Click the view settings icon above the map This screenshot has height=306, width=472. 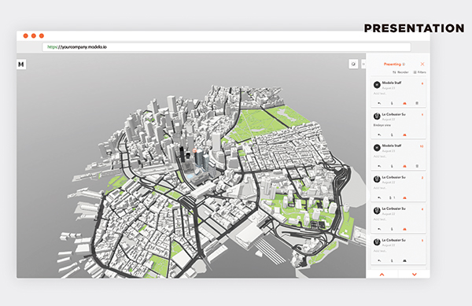click(353, 64)
